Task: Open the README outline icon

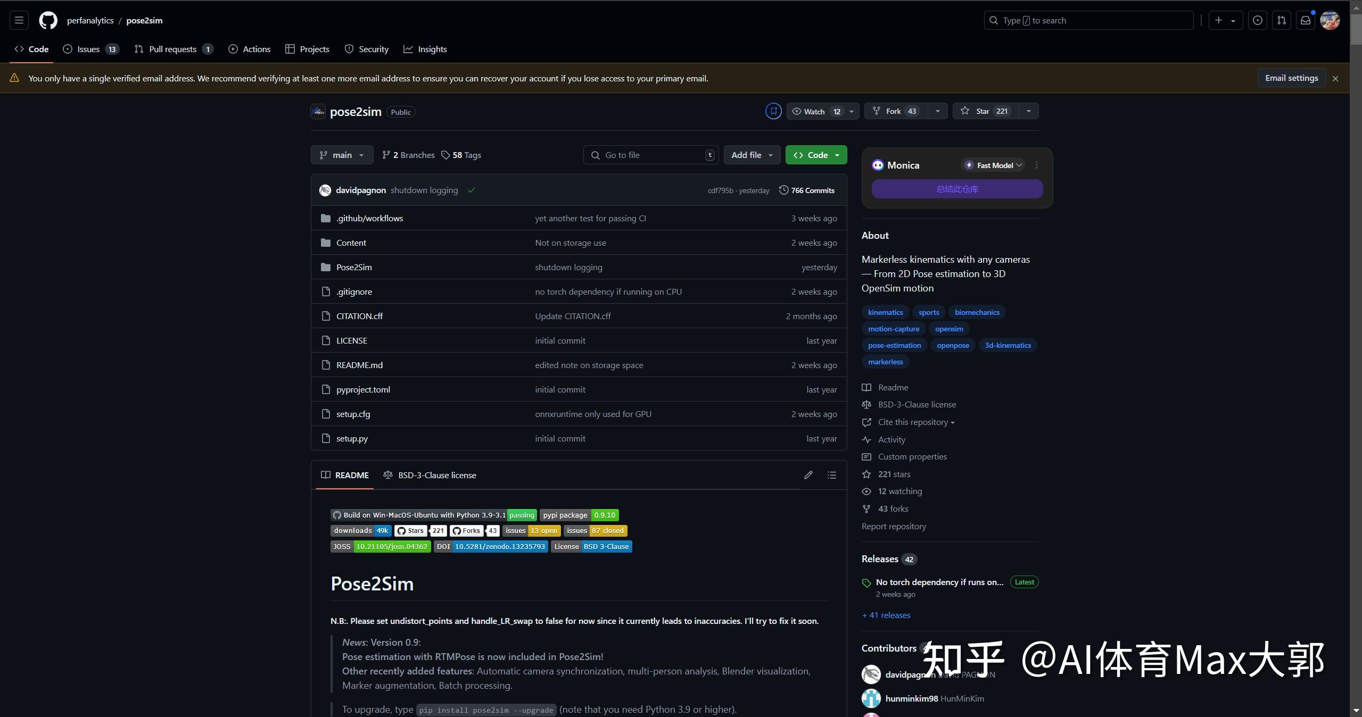Action: coord(831,475)
